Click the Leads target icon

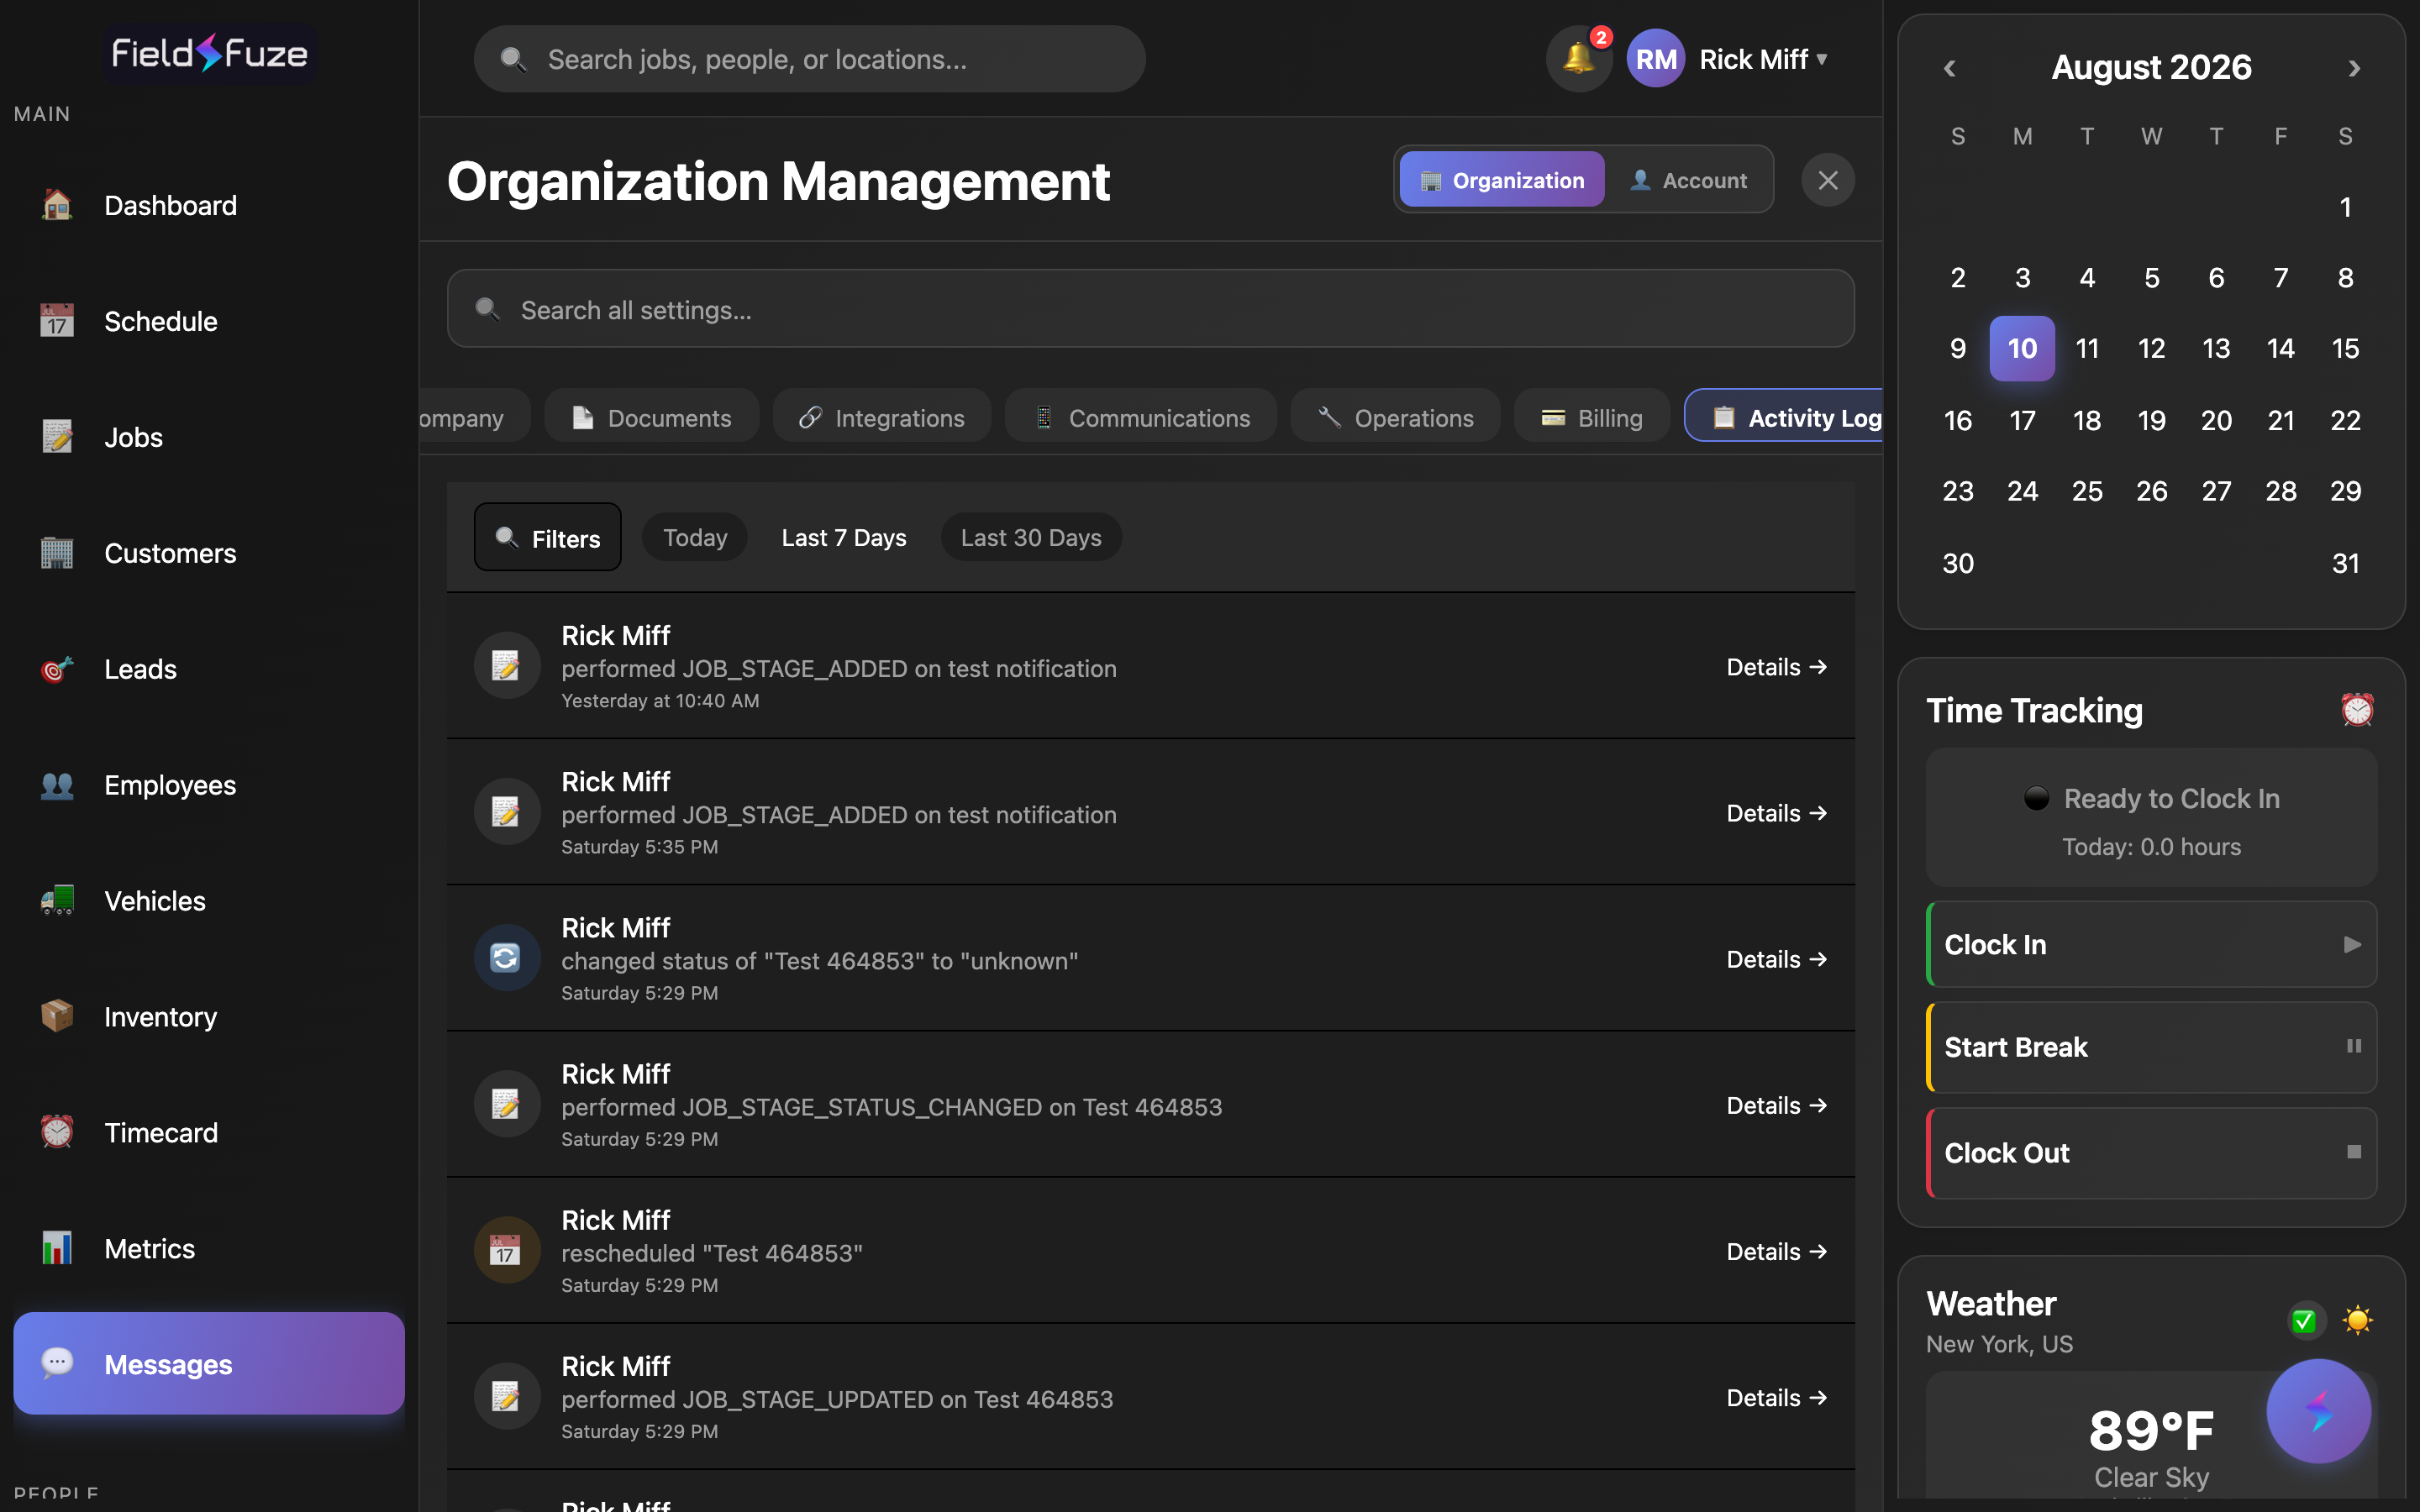tap(57, 669)
